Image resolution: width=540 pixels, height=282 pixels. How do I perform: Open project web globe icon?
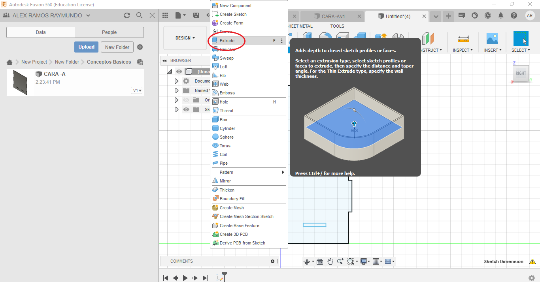[140, 62]
